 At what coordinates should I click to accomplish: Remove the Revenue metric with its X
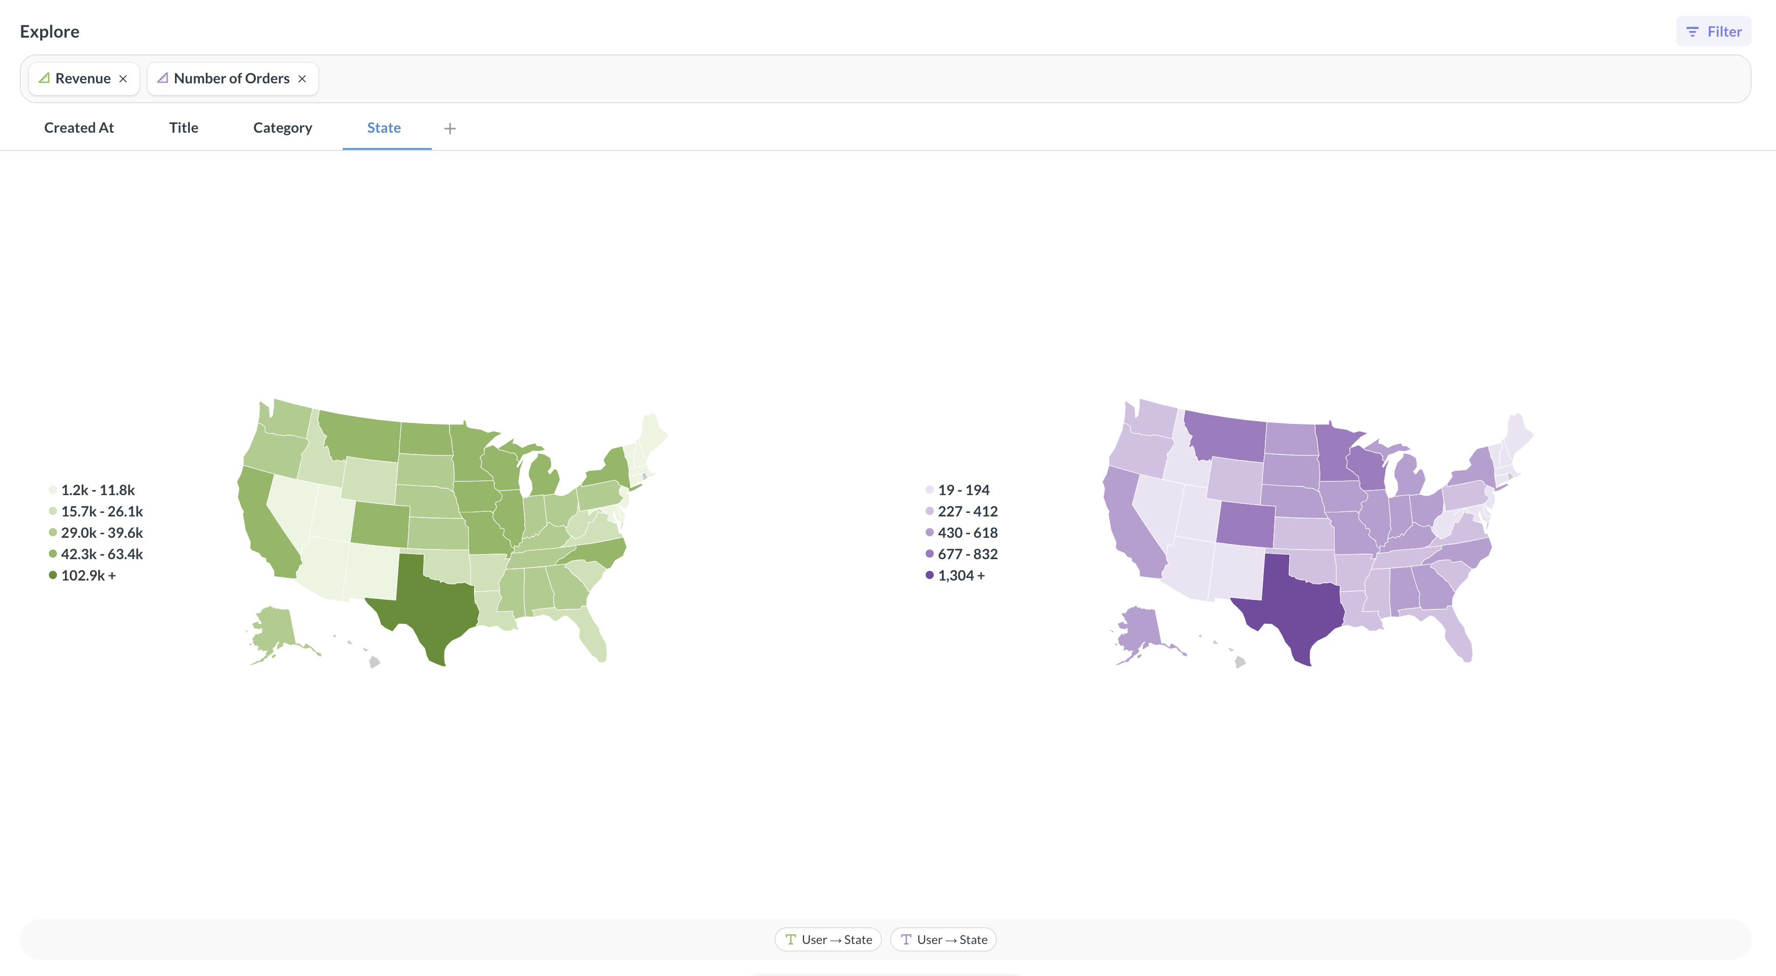tap(124, 79)
